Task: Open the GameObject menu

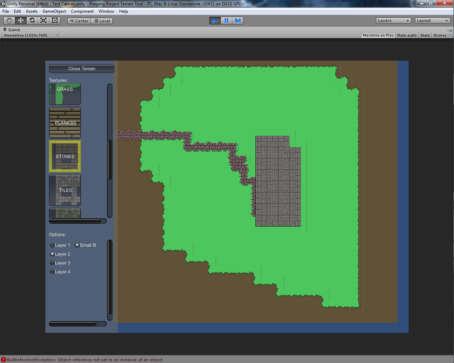Action: coord(54,11)
